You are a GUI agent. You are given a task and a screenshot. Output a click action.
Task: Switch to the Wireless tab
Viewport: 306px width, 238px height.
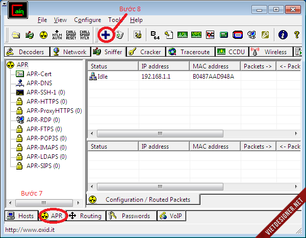coord(271,52)
